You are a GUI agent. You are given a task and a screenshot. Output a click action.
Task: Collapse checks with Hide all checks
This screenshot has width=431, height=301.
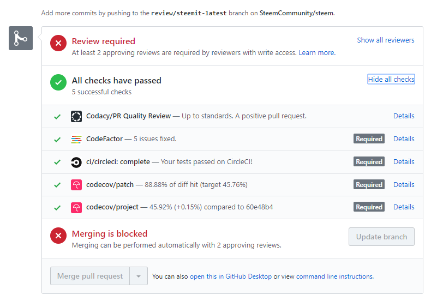(391, 80)
